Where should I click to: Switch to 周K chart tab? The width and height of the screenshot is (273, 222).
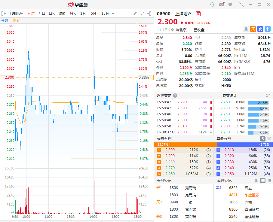[x=62, y=14]
